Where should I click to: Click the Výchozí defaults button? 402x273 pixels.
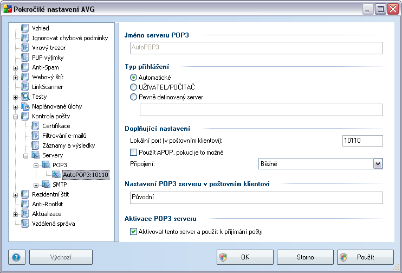61,257
